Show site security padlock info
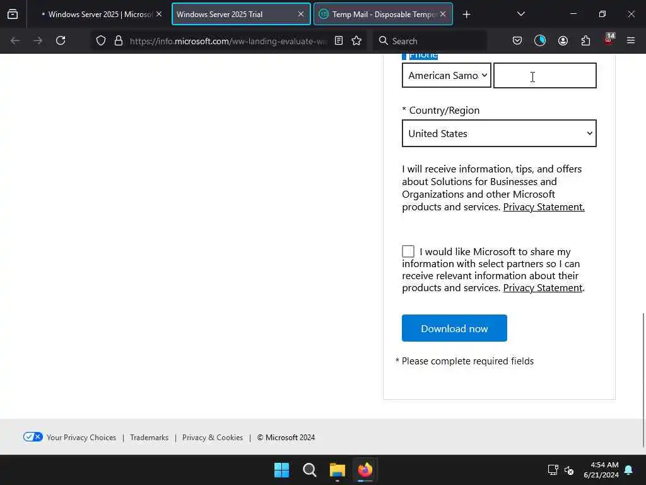Screen dimensions: 646x485 point(119,40)
